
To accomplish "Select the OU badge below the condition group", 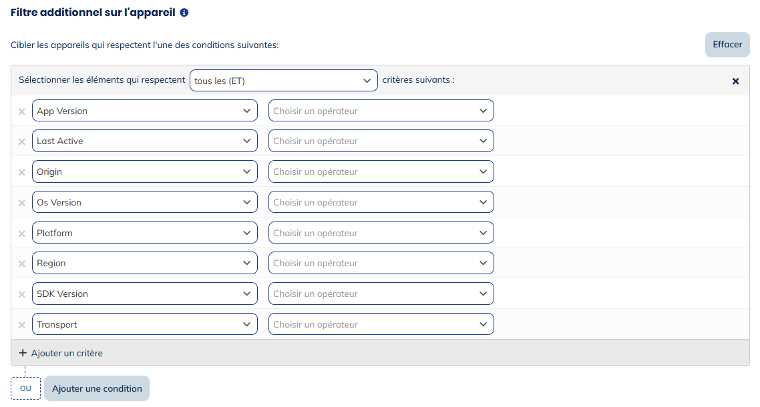I will pyautogui.click(x=25, y=388).
